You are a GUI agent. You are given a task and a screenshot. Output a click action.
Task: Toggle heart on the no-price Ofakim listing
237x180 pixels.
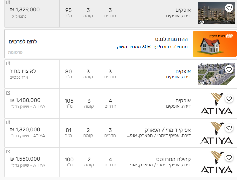(x=229, y=70)
